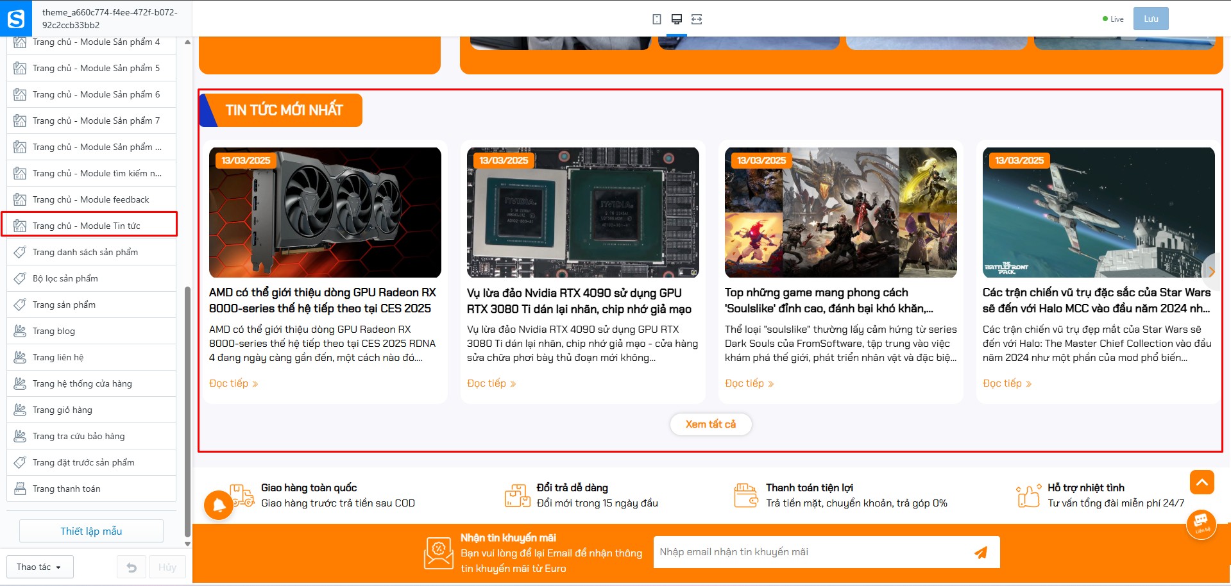
Task: Click the Xem tất cả button
Action: click(x=711, y=424)
